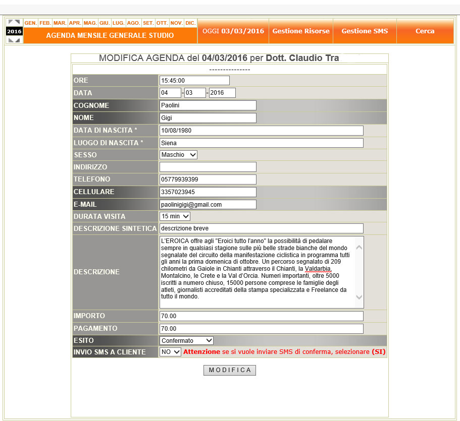
Task: Switch to the MAR. month tab
Action: pos(60,23)
